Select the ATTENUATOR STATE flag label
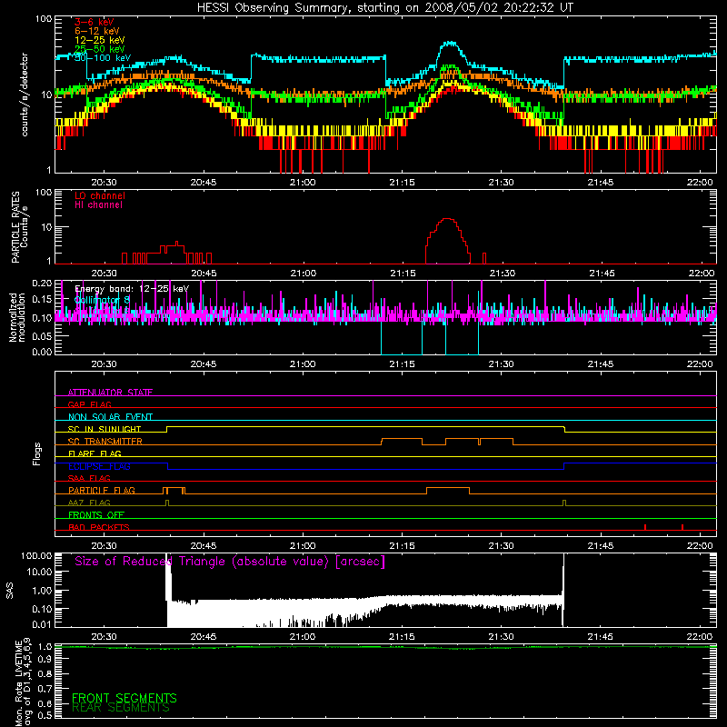727x727 pixels. [x=110, y=393]
